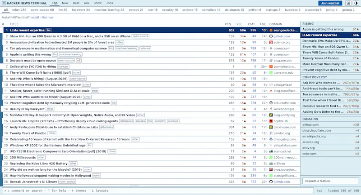Screen dimensions: 361x195
Task: Click the seangoedecke favicon in selected row
Action: pyautogui.click(x=271, y=30)
